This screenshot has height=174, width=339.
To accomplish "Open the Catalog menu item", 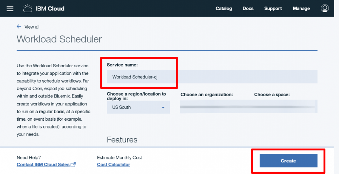I will click(x=224, y=8).
